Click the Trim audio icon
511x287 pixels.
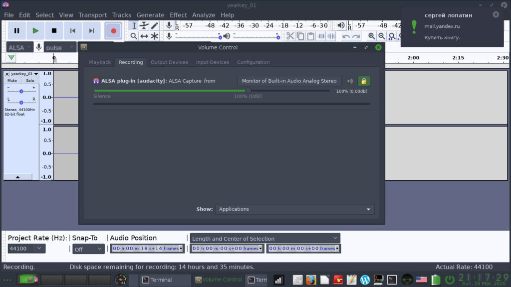[321, 36]
